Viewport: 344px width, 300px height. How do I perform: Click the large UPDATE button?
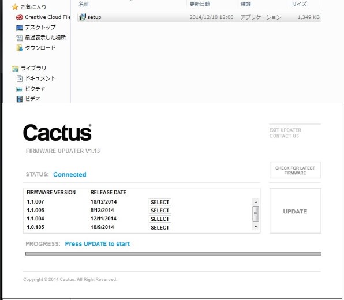[295, 211]
